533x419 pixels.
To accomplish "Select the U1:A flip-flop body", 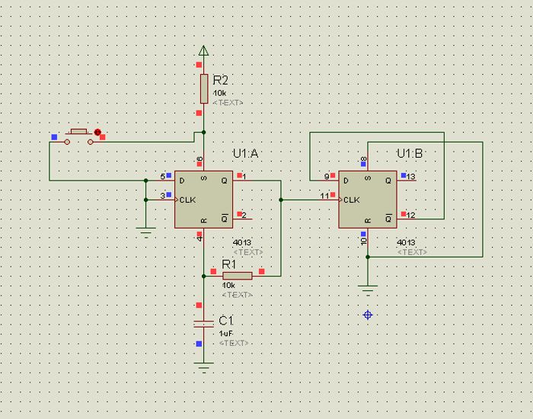I will [x=203, y=200].
